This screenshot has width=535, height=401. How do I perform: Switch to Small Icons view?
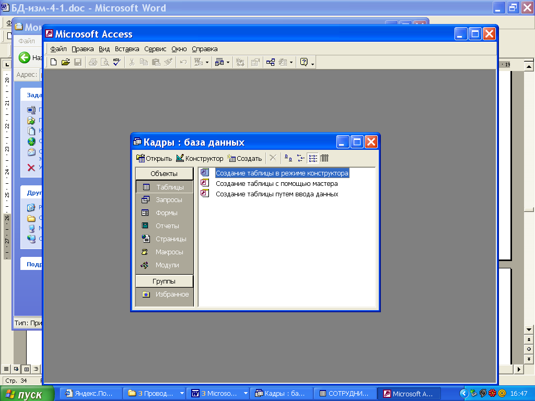300,158
